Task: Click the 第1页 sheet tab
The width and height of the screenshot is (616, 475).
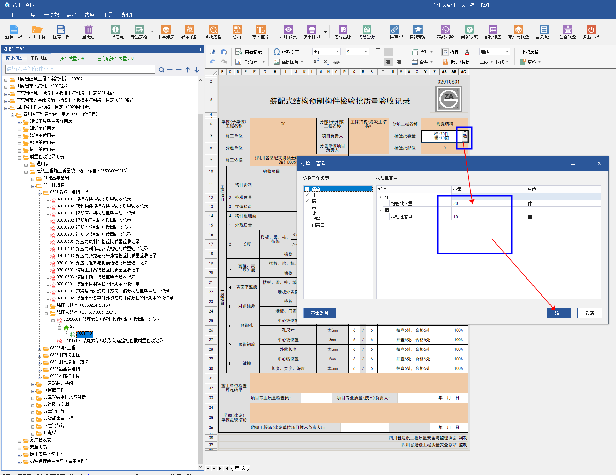Action: coord(240,468)
